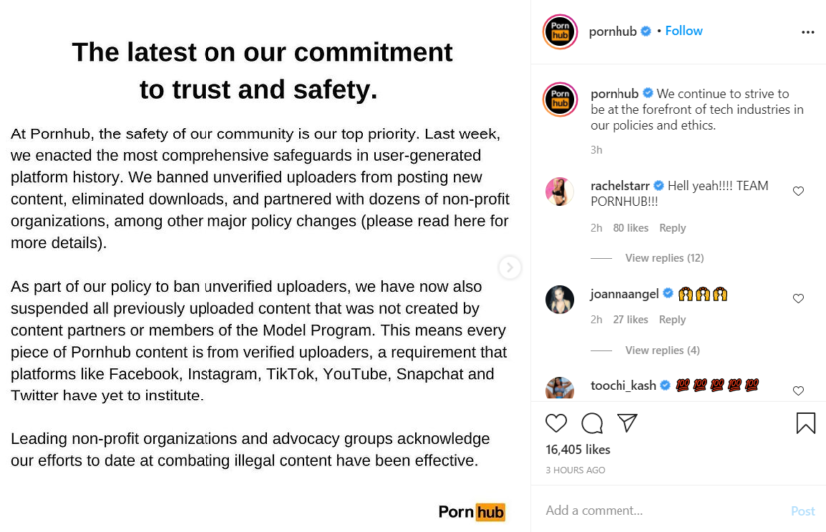This screenshot has width=826, height=532.
Task: Save the post with the bookmark icon
Action: coord(805,423)
